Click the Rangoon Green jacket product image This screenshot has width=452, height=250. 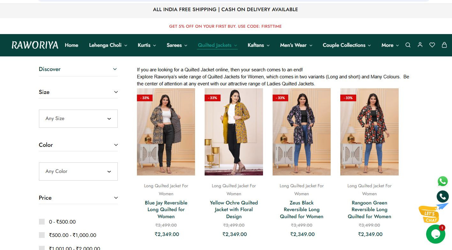[369, 132]
